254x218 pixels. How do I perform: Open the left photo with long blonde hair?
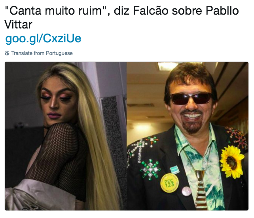[x=66, y=136]
